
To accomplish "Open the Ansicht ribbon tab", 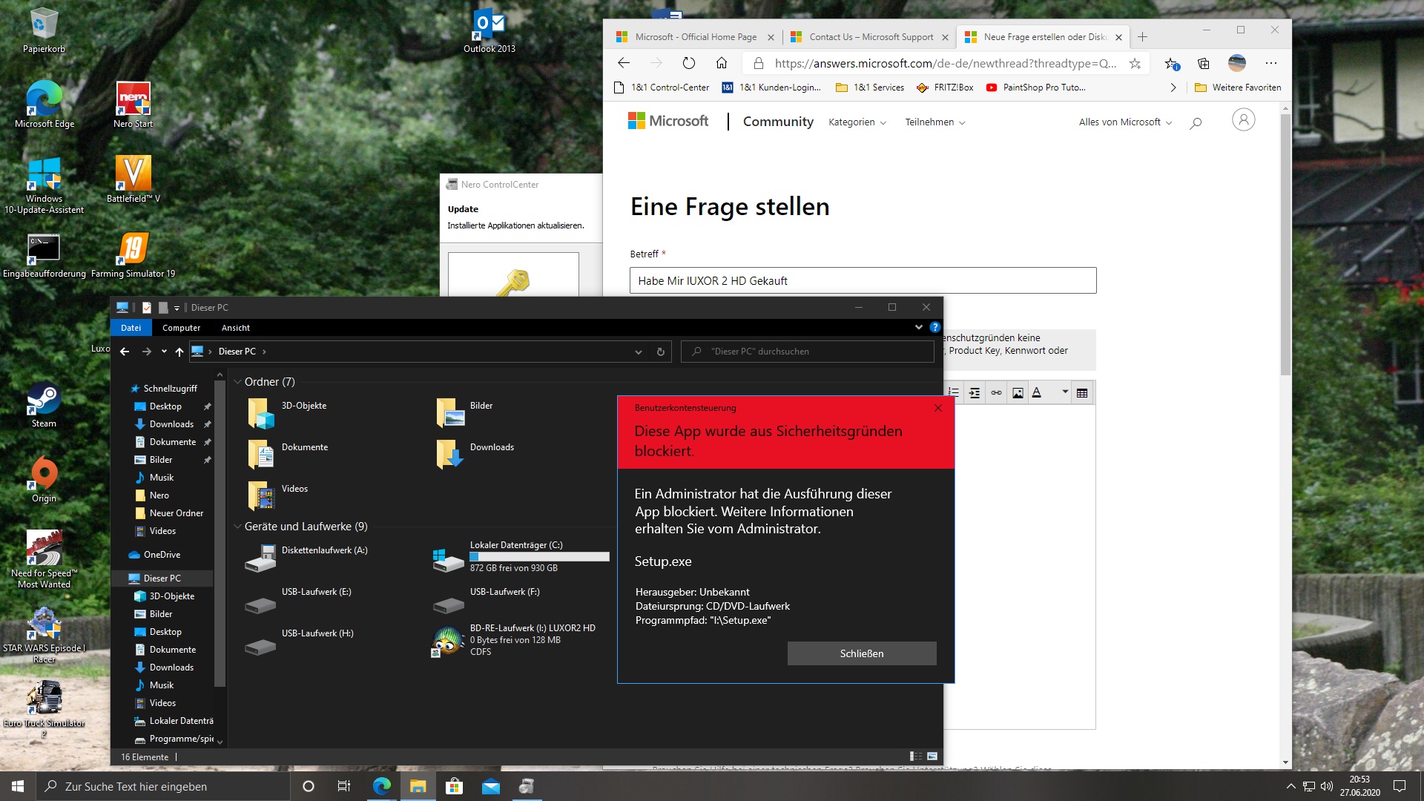I will click(236, 327).
